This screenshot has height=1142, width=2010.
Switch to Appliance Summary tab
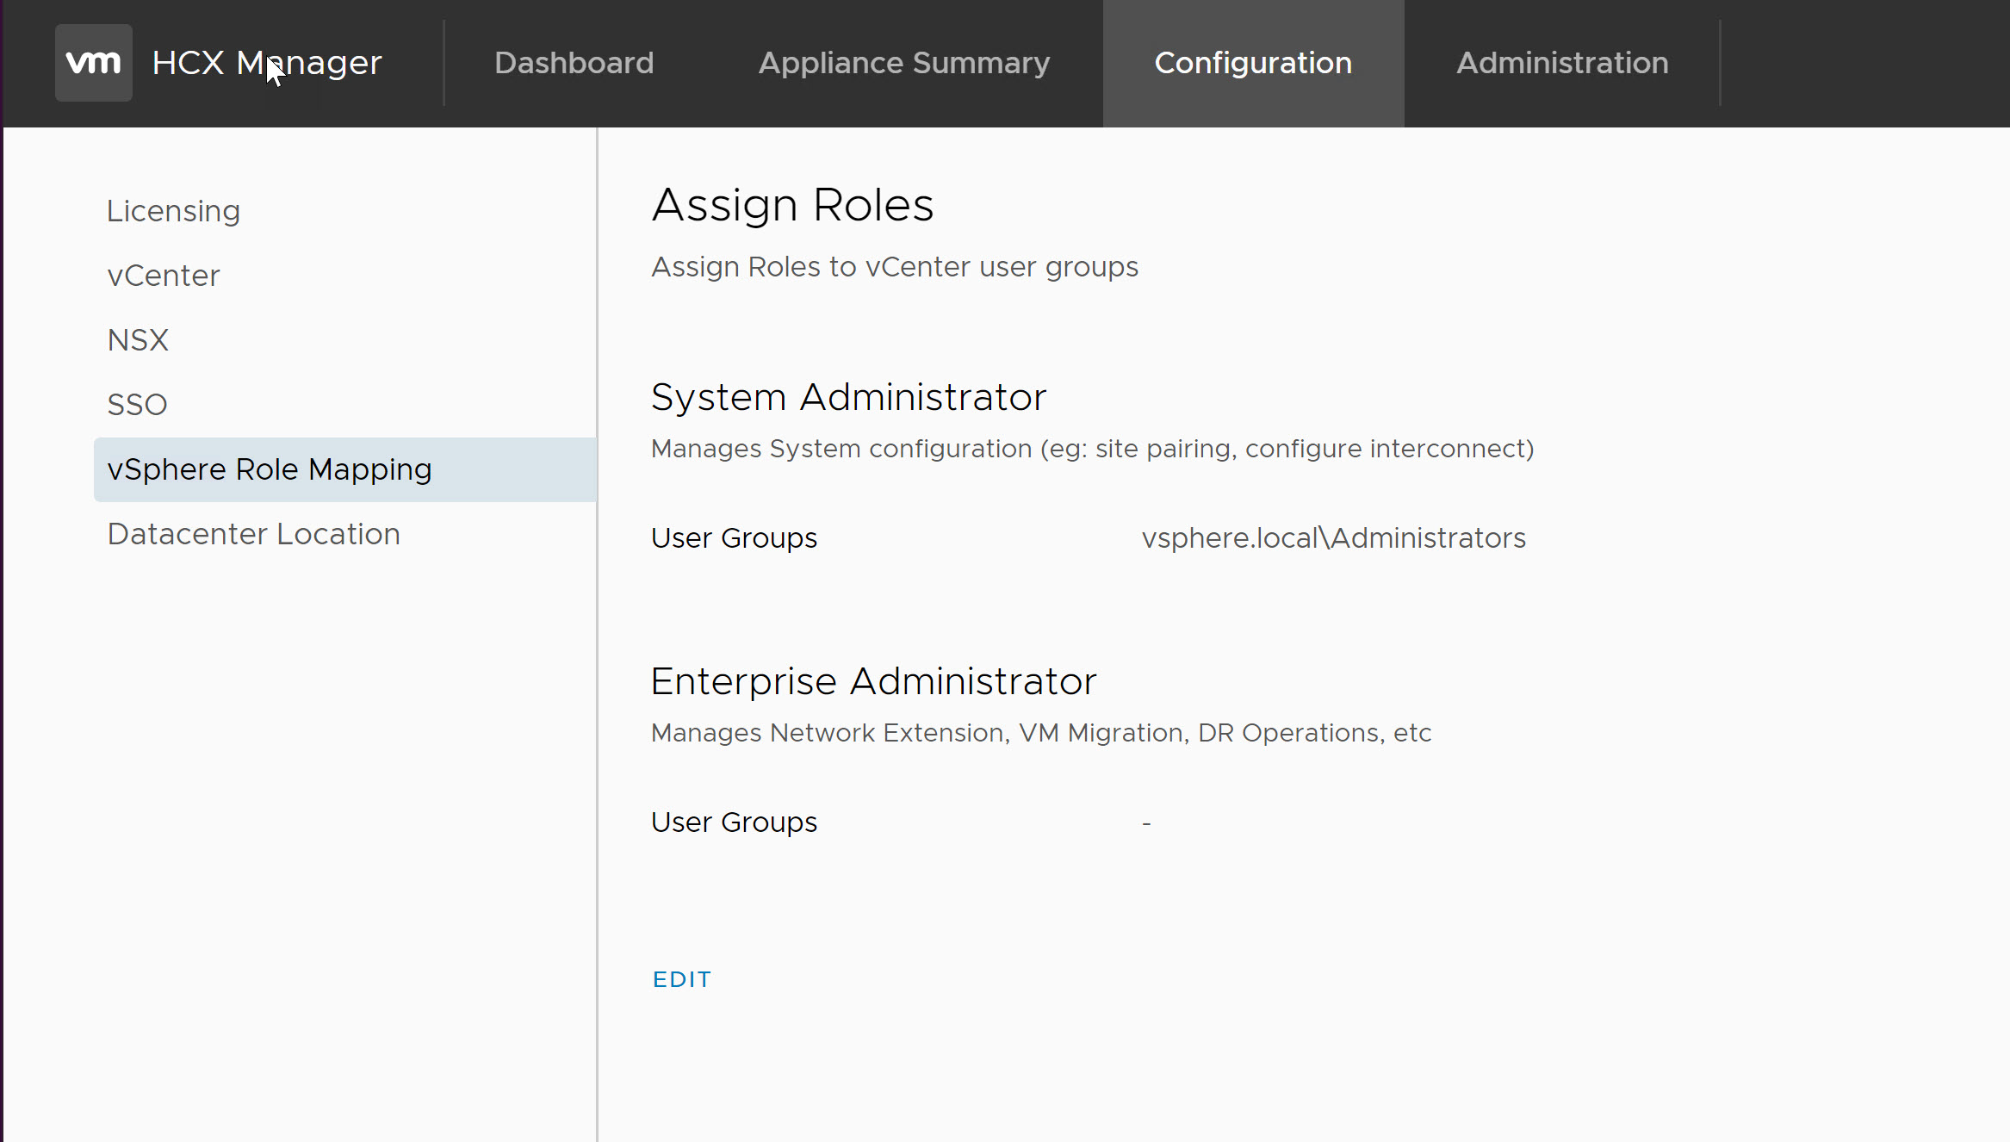(x=903, y=63)
